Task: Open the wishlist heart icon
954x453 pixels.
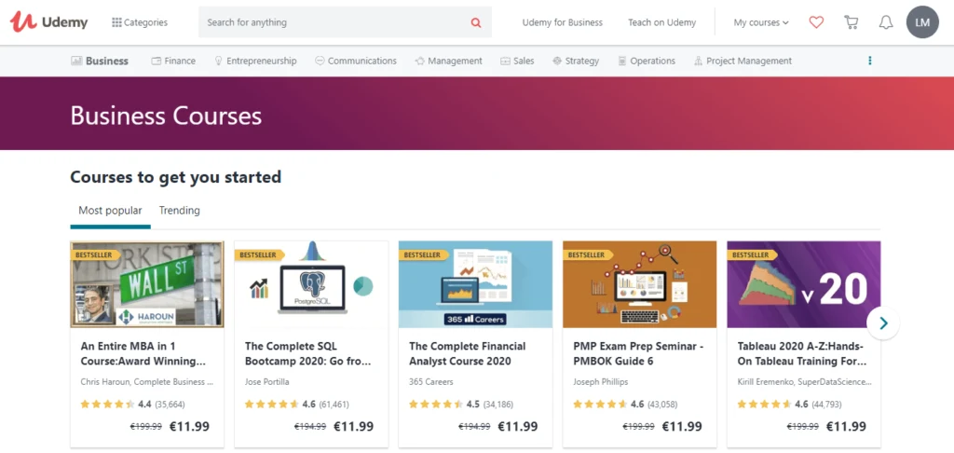Action: [816, 22]
